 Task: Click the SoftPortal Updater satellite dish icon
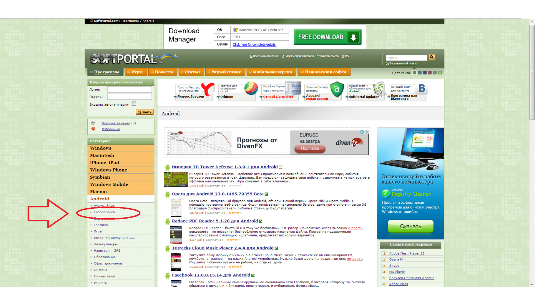point(379,89)
